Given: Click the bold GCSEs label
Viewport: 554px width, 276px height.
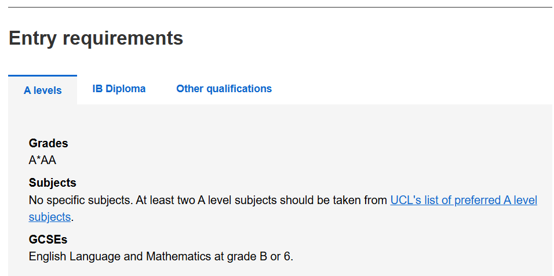Looking at the screenshot, I should pyautogui.click(x=48, y=239).
